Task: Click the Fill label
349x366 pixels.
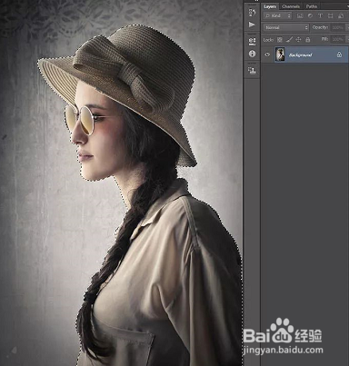Action: pos(324,39)
